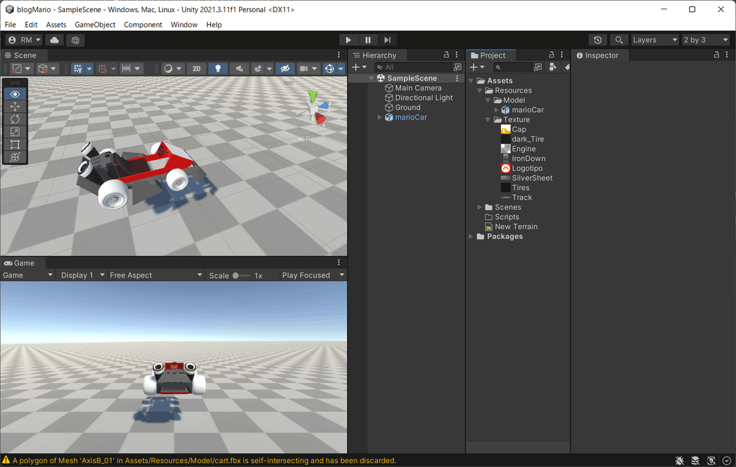Click the Scene draw mode shading icon

pos(172,69)
